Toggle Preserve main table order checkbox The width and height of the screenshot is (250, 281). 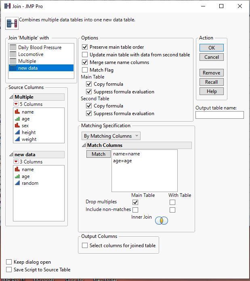[x=85, y=47]
